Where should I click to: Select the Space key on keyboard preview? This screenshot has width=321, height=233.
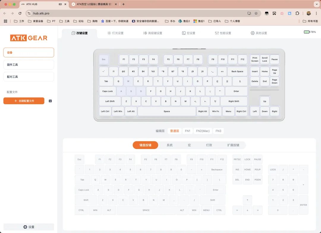[167, 111]
